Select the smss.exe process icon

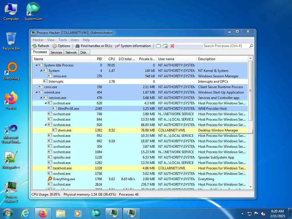[50, 76]
